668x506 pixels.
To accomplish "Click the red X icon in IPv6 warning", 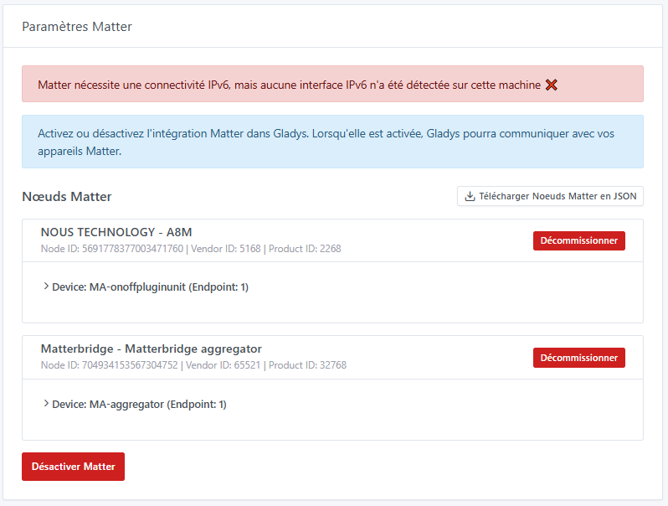I will click(551, 85).
